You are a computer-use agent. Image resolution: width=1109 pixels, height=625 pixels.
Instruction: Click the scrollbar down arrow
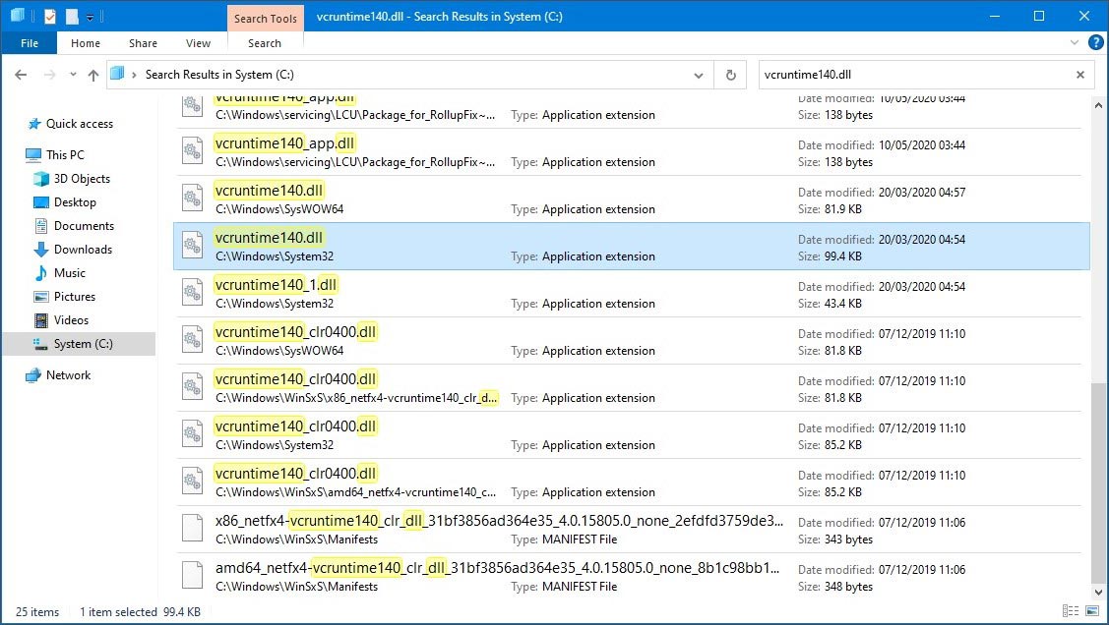click(1098, 594)
